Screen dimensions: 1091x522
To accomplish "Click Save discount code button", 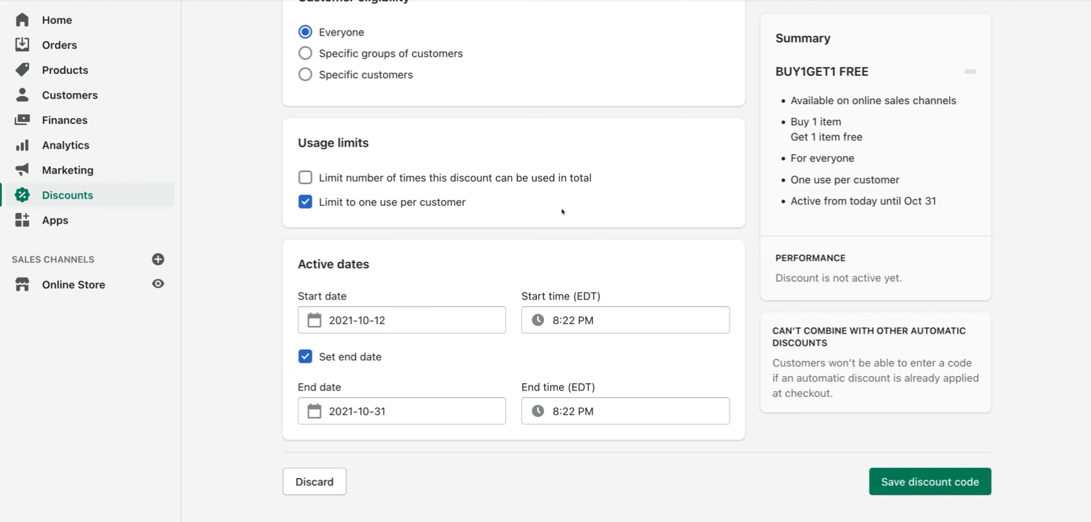I will click(x=930, y=482).
